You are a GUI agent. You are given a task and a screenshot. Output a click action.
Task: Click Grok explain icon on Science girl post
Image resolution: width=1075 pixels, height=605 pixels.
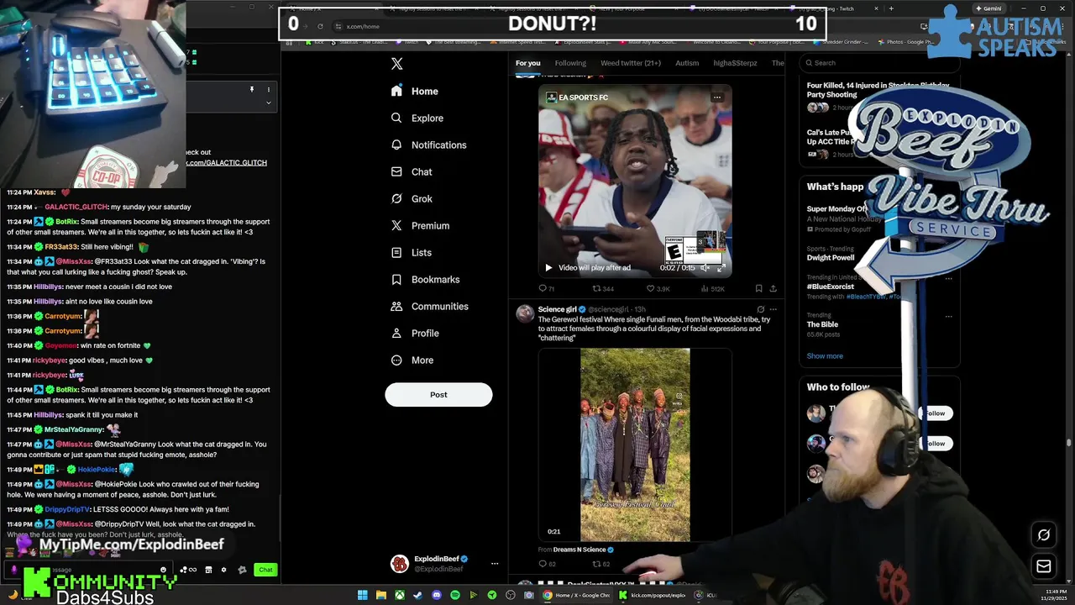point(761,309)
